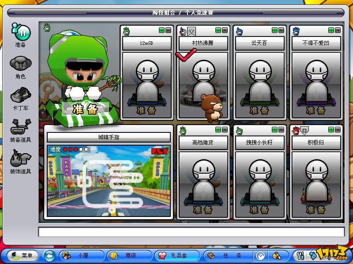The image size is (353, 264).
Task: Click the green hand icon on 高档猪货 slot
Action: click(x=183, y=131)
